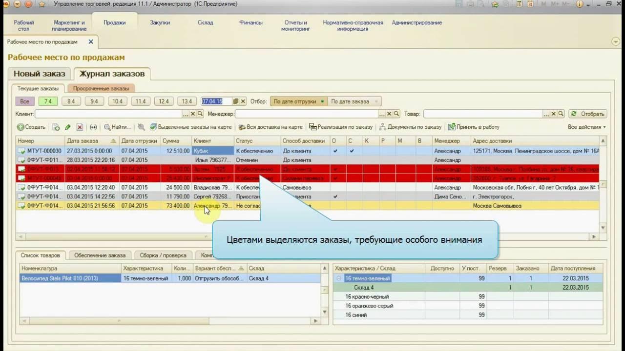Open the calendar icon in title bar
This screenshot has height=351, width=625.
[x=531, y=4]
